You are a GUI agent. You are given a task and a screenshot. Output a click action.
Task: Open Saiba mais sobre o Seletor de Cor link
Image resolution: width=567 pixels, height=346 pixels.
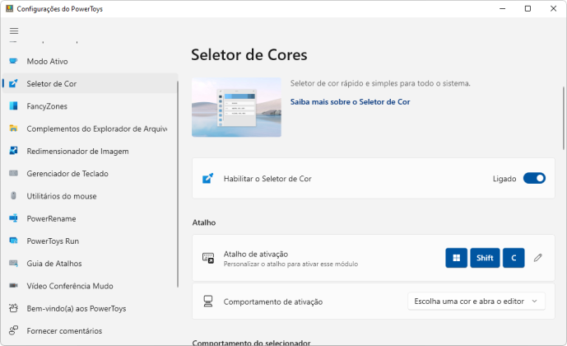click(x=350, y=102)
